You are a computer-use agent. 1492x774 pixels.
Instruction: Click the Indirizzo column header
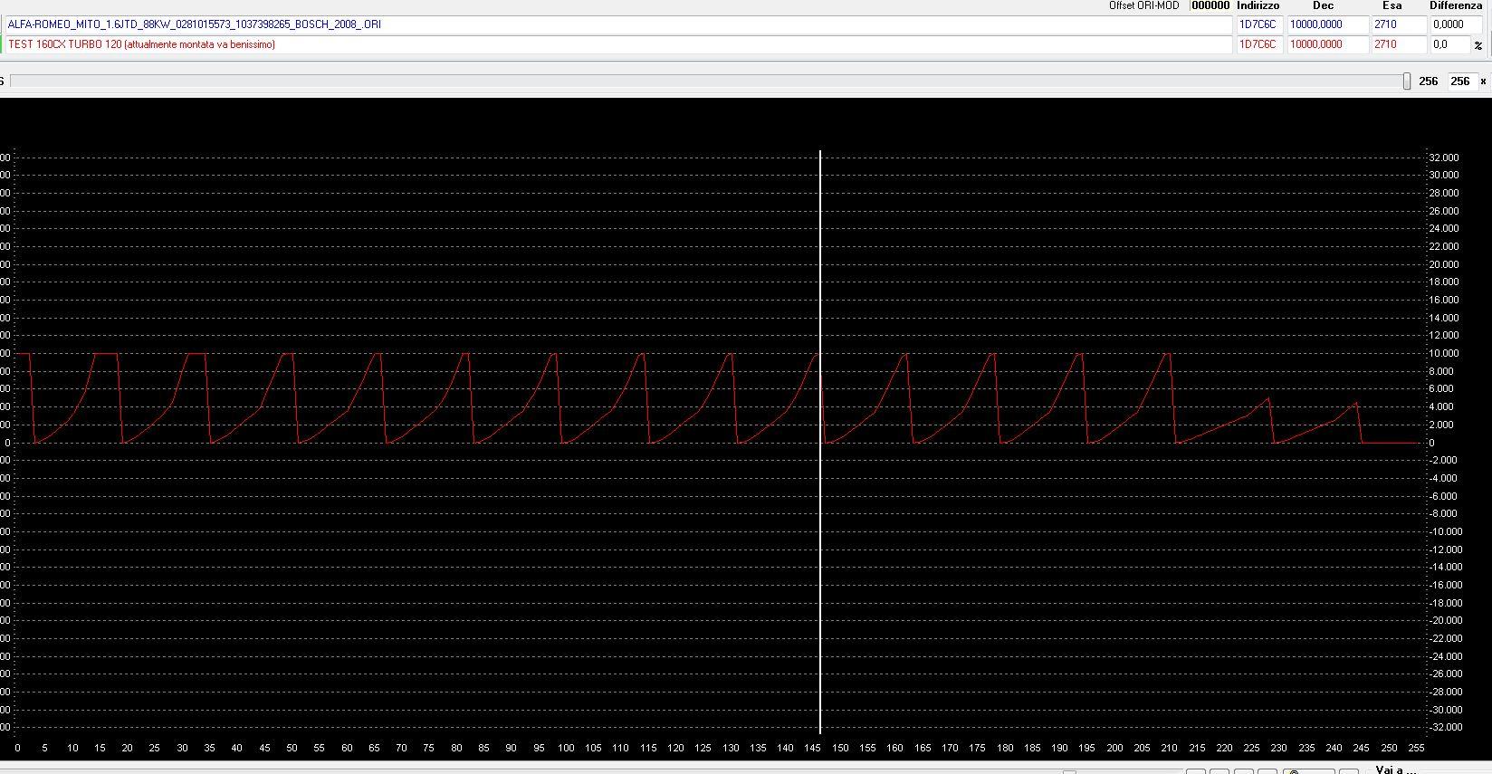(x=1258, y=5)
